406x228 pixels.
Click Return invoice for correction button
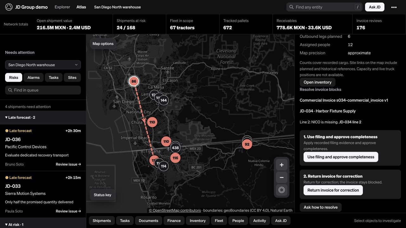coord(333,190)
